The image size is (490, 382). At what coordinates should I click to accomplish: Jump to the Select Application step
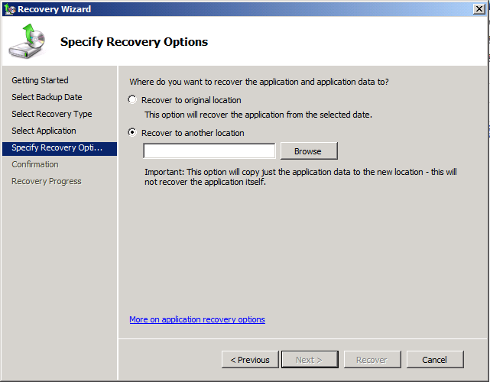[x=44, y=131]
